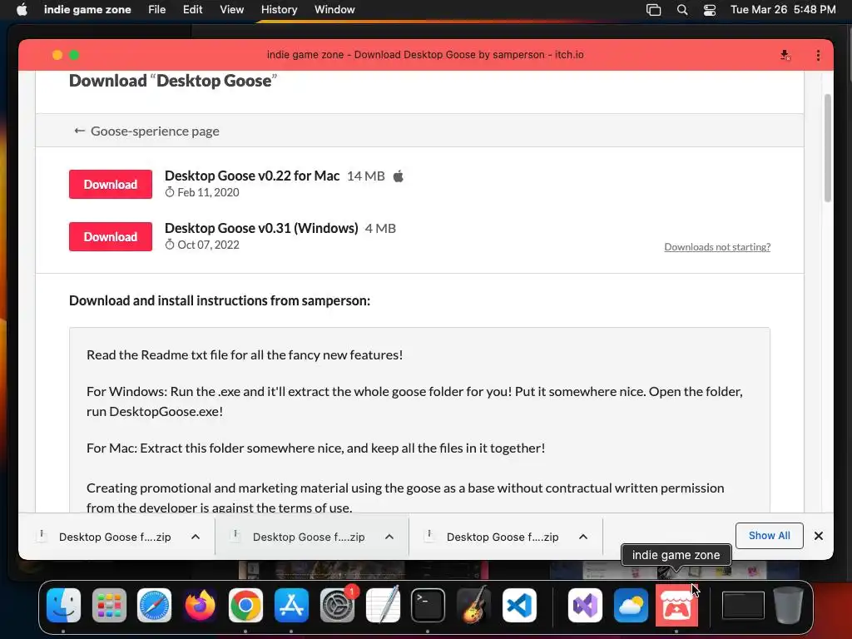Expand options for first Desktop Goose zip
The height and width of the screenshot is (639, 852).
[x=196, y=537]
